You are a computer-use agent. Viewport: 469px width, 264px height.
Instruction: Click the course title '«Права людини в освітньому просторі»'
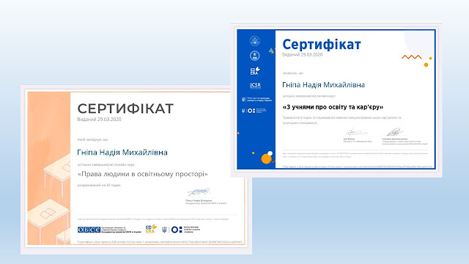143,174
